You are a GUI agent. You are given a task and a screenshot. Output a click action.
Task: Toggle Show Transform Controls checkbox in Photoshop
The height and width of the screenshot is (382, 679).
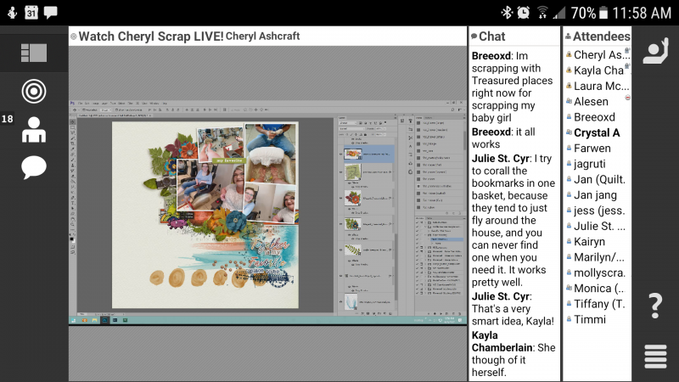pyautogui.click(x=116, y=110)
